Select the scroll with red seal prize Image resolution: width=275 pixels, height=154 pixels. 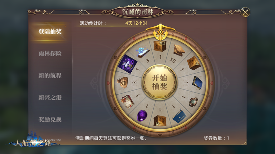[128, 102]
